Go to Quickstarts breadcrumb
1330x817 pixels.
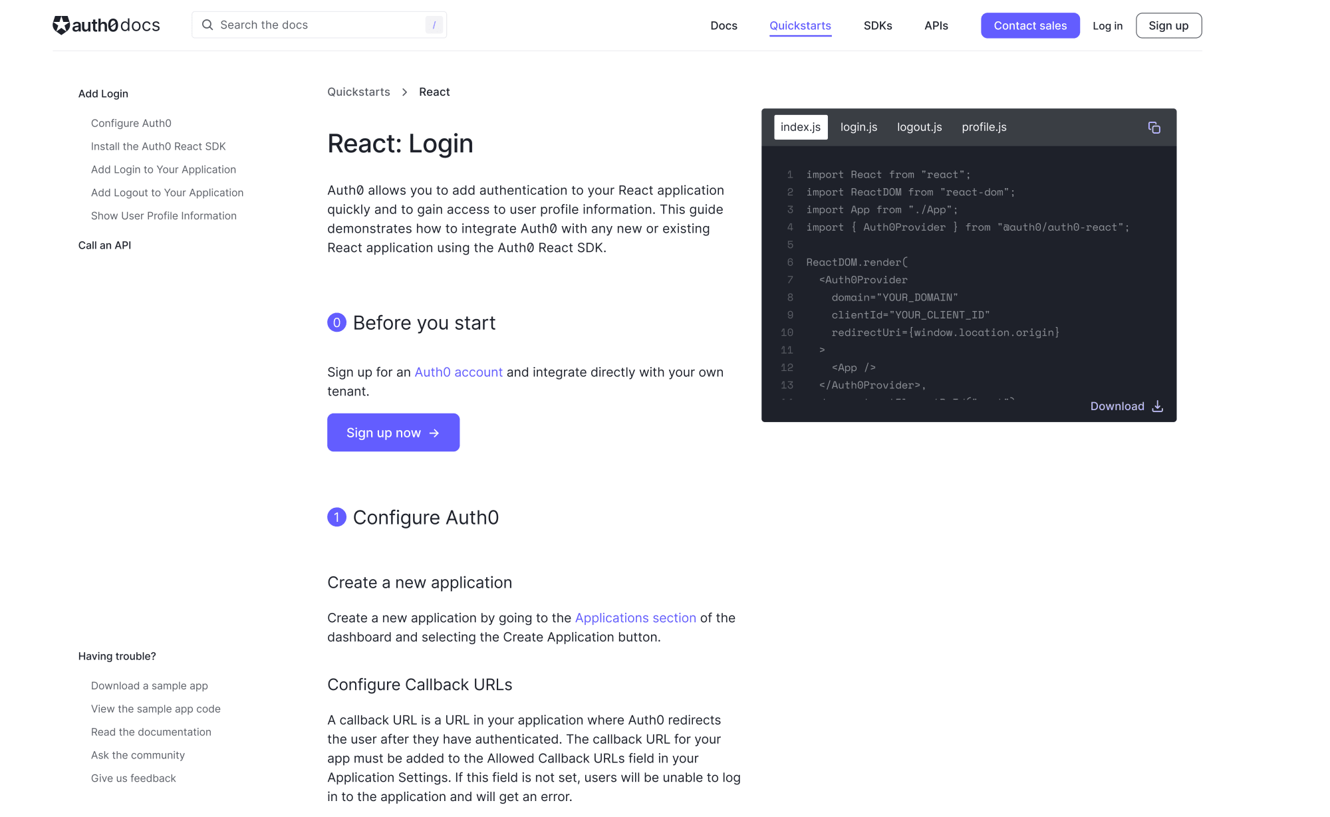pyautogui.click(x=358, y=92)
